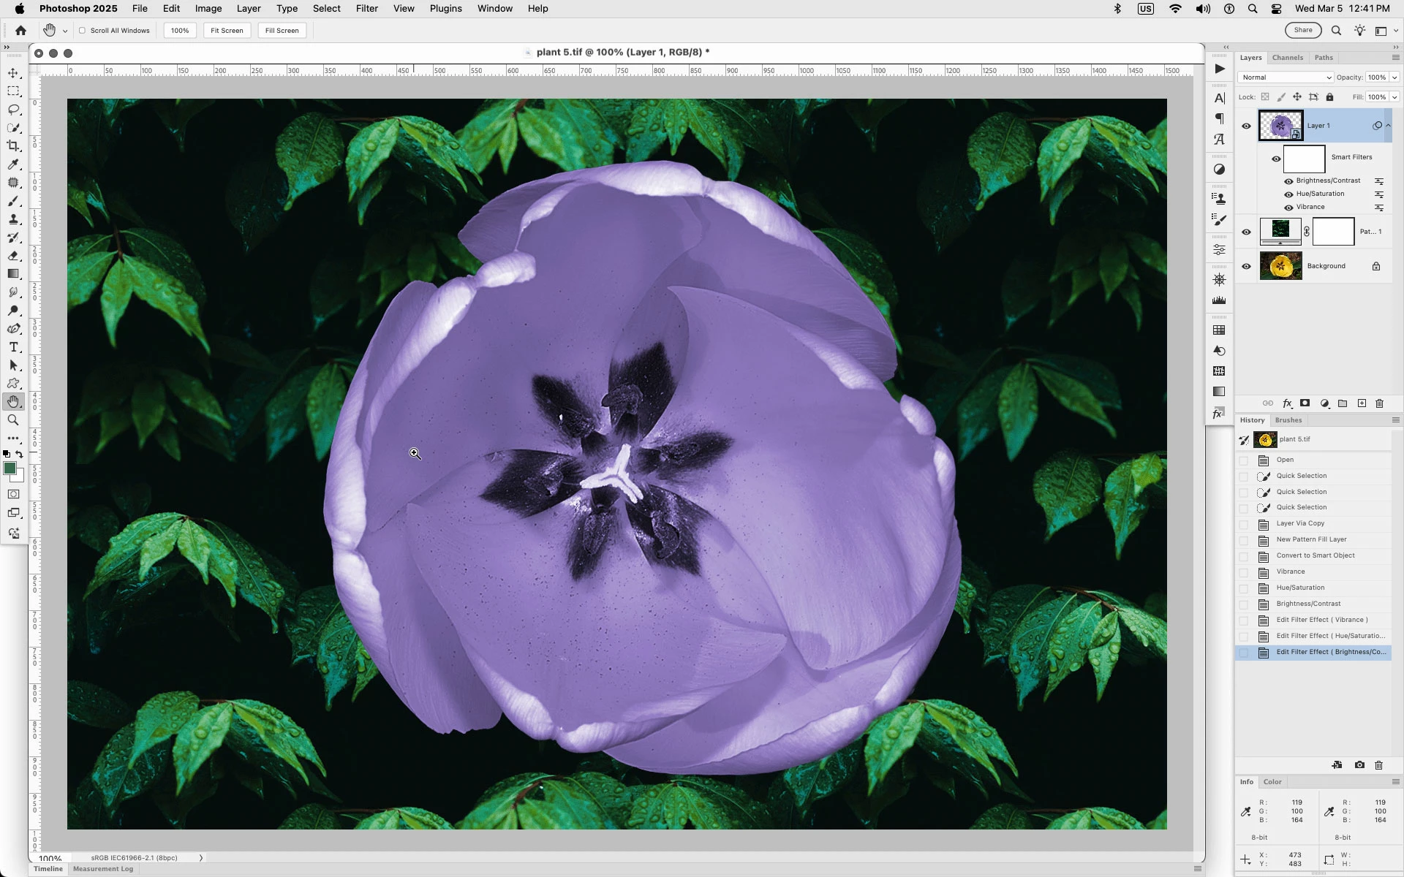The width and height of the screenshot is (1404, 877).
Task: Select the Horizontal Type tool
Action: (13, 347)
